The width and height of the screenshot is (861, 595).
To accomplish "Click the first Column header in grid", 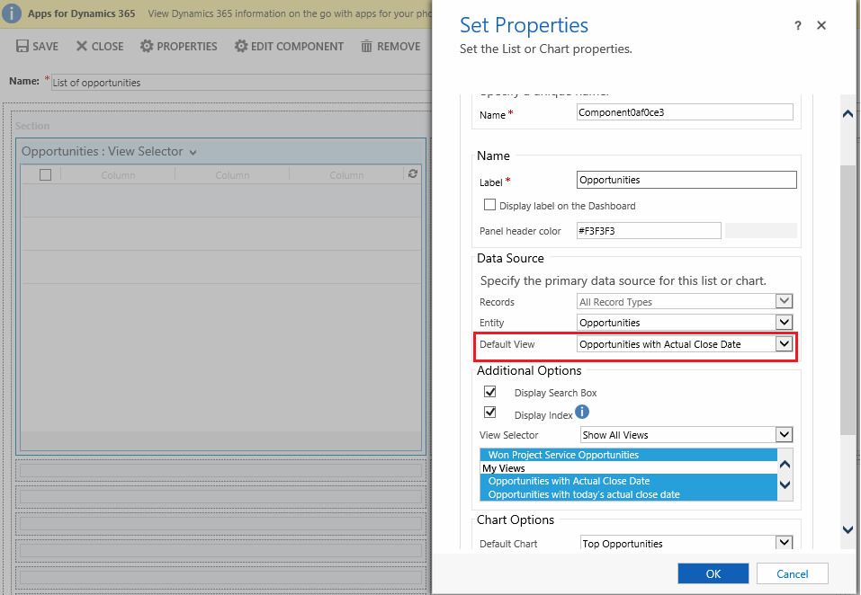I will 118,175.
